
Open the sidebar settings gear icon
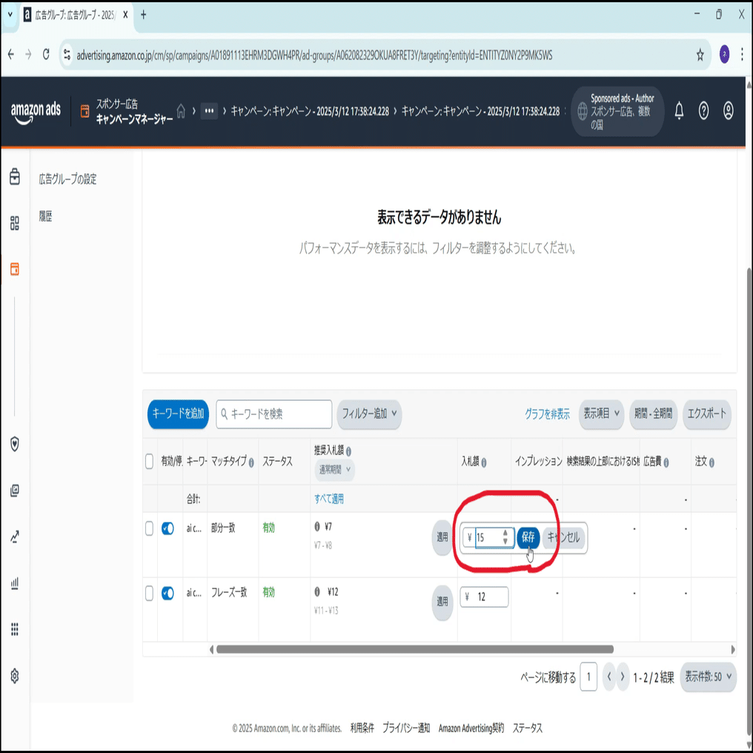pyautogui.click(x=15, y=676)
